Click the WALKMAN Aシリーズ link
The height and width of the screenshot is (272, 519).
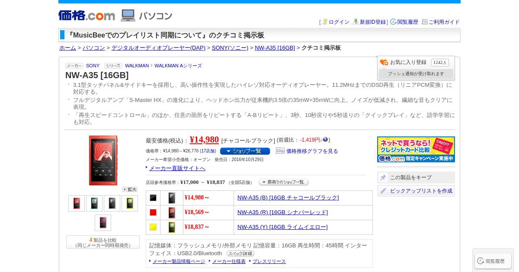point(178,66)
